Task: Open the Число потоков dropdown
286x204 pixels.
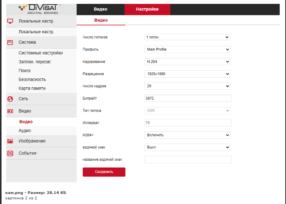Action: [x=187, y=37]
